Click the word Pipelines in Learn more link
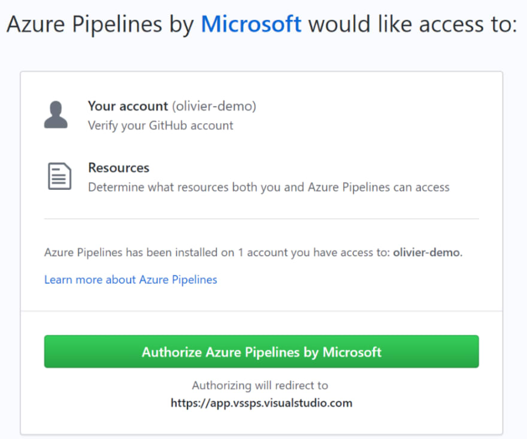 click(195, 280)
